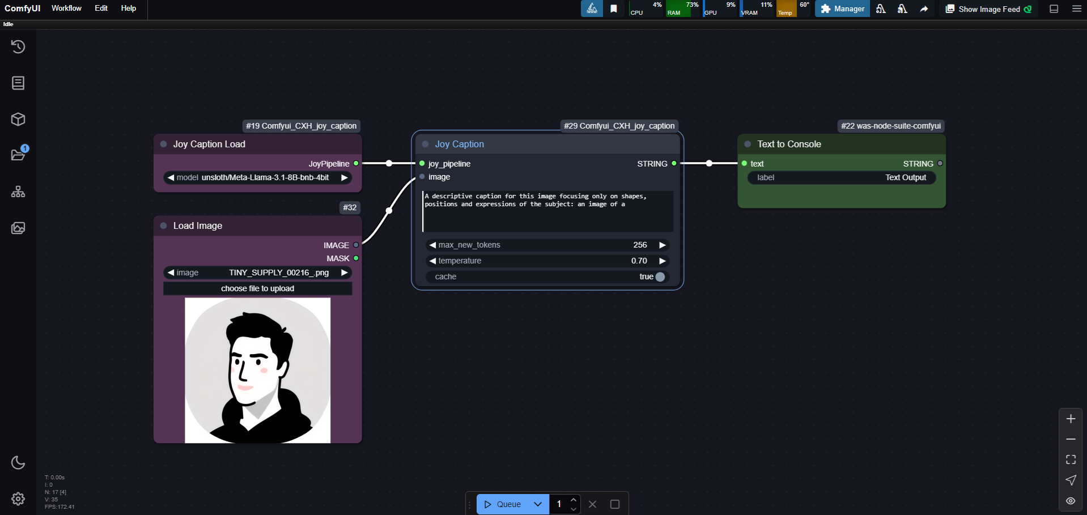Select next model in Joy Caption Load
The width and height of the screenshot is (1087, 515).
tap(345, 177)
